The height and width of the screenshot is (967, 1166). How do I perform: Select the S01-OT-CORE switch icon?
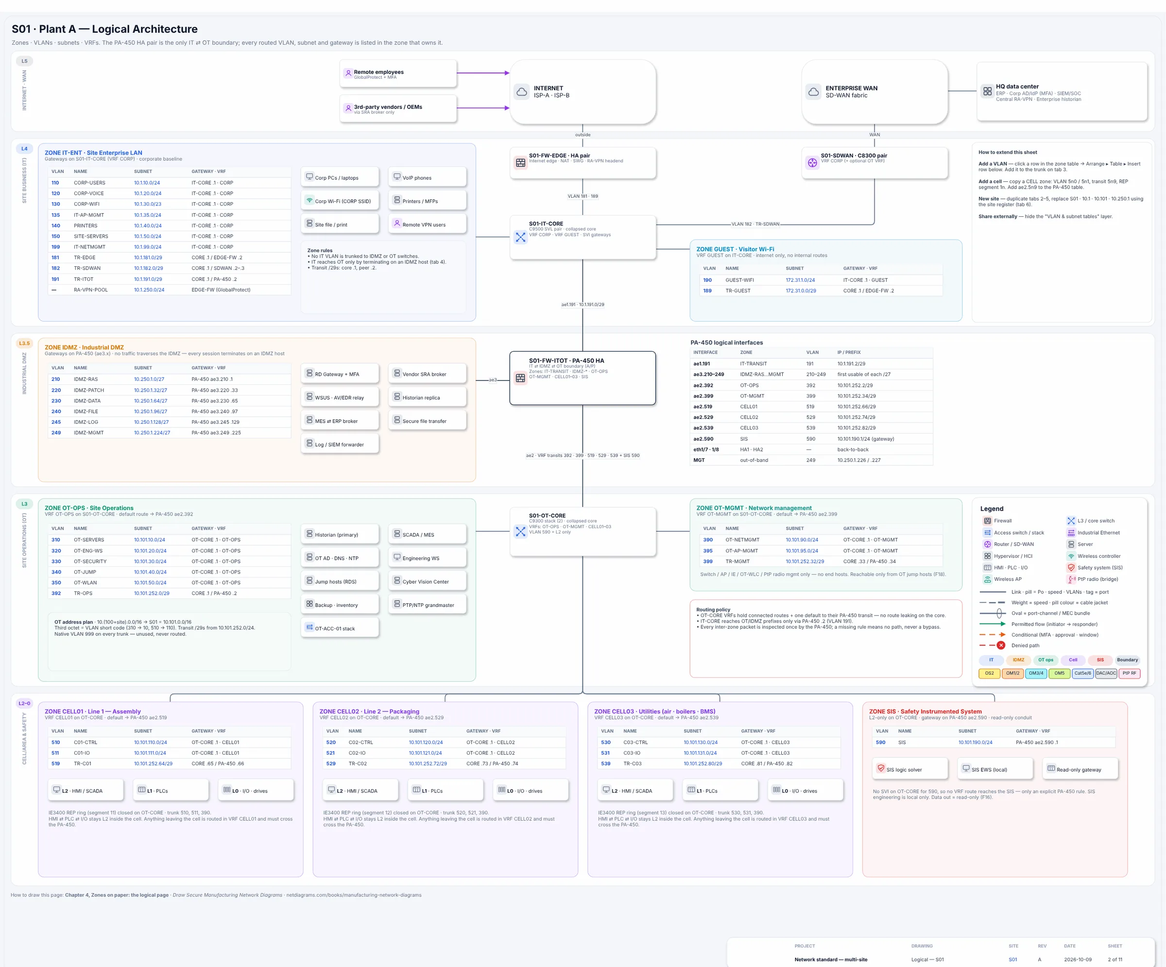pos(520,532)
